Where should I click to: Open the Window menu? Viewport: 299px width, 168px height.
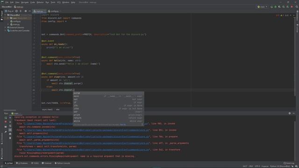[x=66, y=2]
